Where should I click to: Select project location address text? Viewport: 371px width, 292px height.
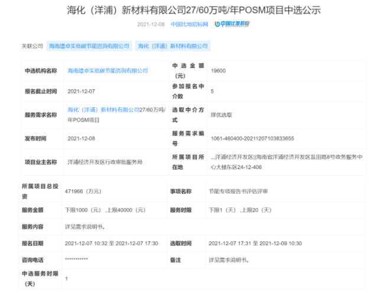coord(287,162)
